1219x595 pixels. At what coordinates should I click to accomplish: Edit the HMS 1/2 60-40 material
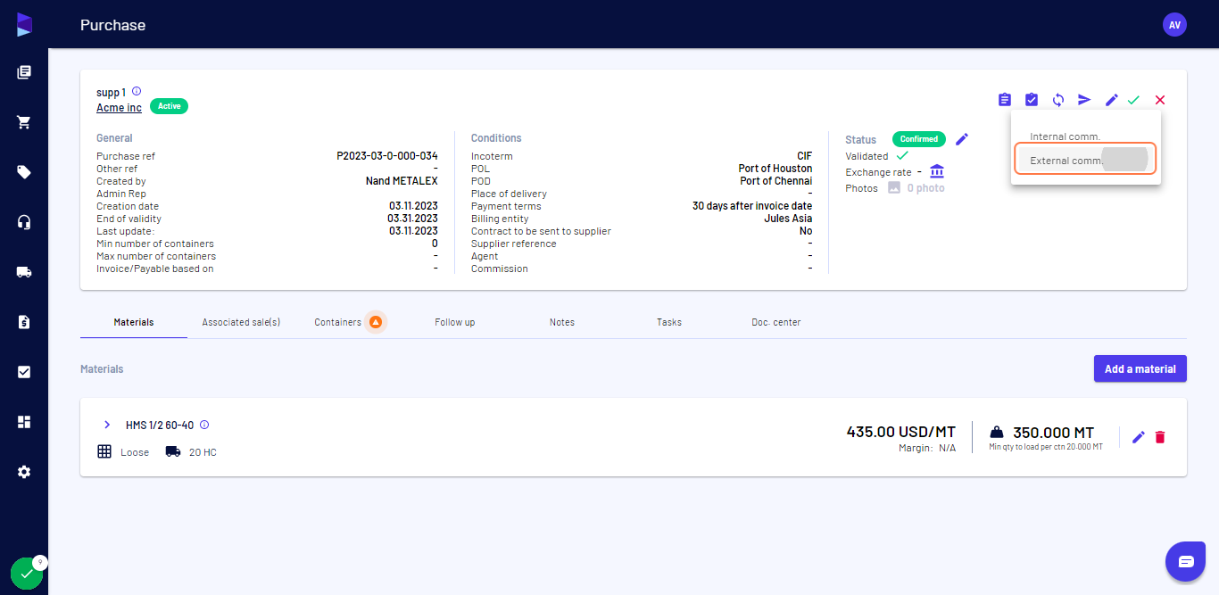click(1138, 437)
